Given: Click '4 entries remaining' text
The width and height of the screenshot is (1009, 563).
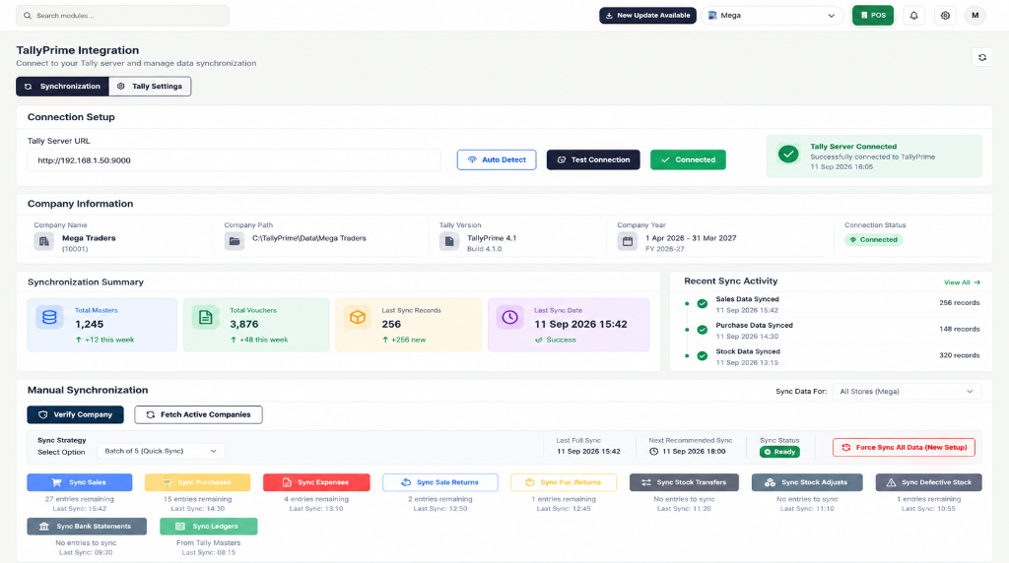Looking at the screenshot, I should [x=316, y=499].
